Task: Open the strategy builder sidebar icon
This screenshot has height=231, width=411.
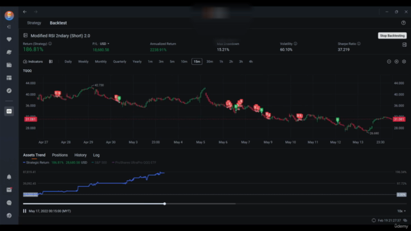Action: point(9,111)
